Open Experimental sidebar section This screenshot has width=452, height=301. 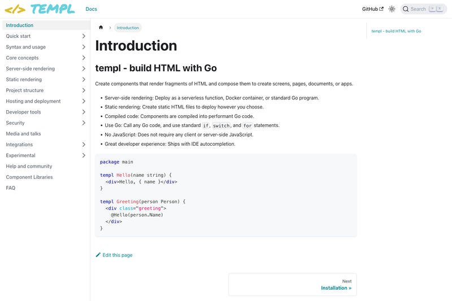(x=20, y=155)
